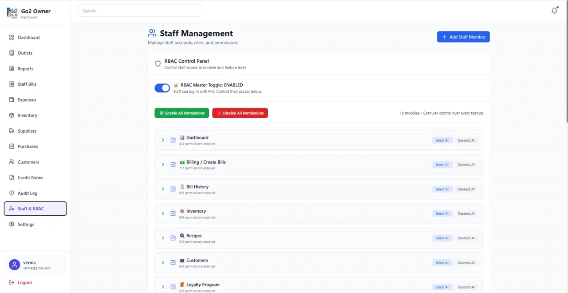Expand the Recipes permissions chevron
Image resolution: width=568 pixels, height=293 pixels.
[163, 238]
